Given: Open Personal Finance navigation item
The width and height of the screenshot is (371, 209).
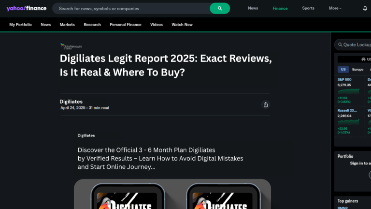Looking at the screenshot, I should tap(126, 25).
